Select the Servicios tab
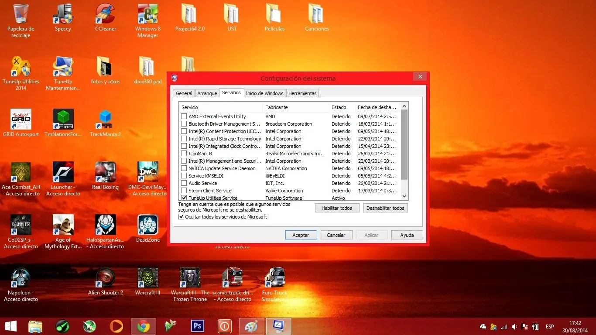Screen dimensions: 596x335 click(231, 92)
